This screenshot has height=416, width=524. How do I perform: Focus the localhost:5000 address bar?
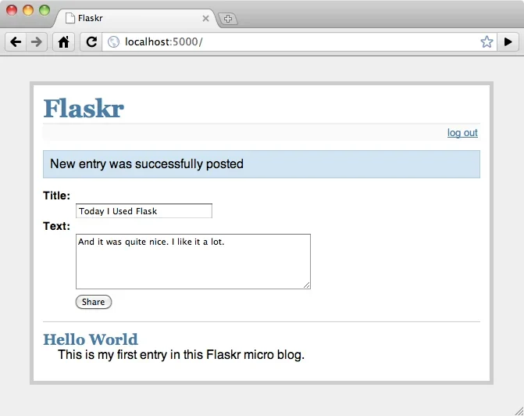pyautogui.click(x=299, y=41)
